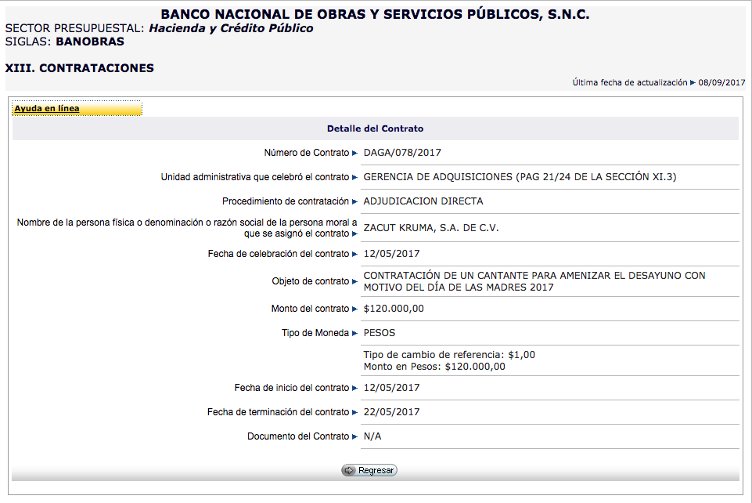752x503 pixels.
Task: Click arrow icon beside Número de Contrato
Action: click(354, 153)
